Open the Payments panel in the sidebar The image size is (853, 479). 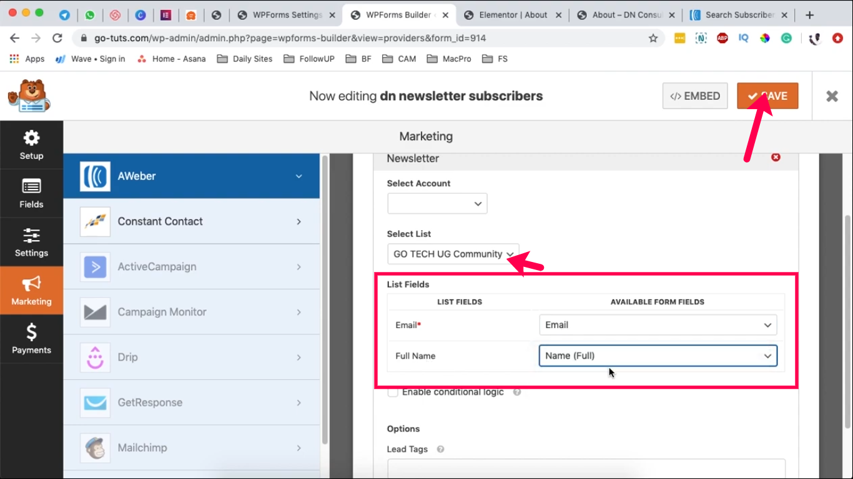coord(31,339)
